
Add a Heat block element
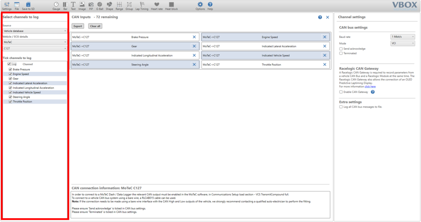coord(171,6)
